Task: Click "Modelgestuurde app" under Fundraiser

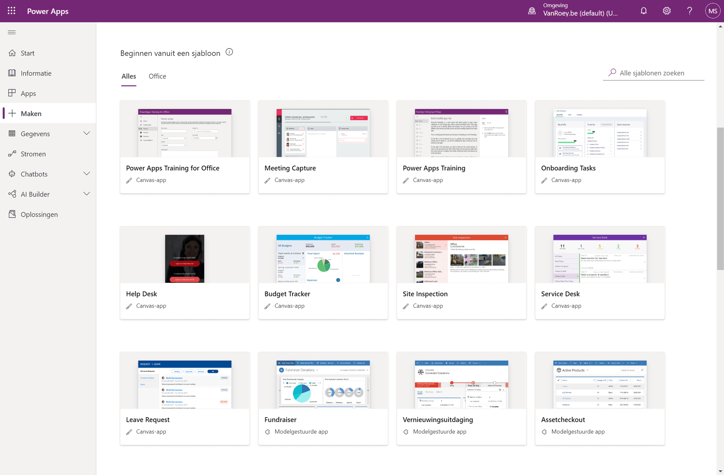Action: pos(301,432)
